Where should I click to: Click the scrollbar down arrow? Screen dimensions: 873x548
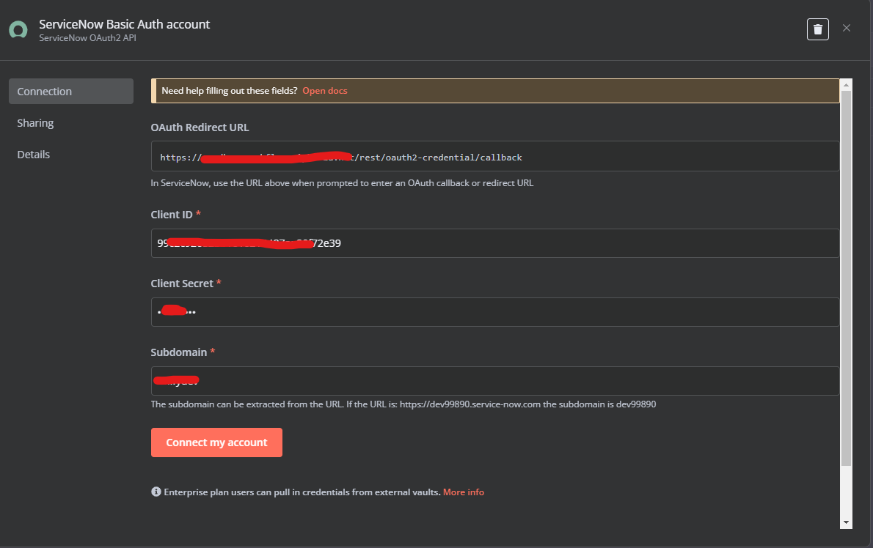click(847, 522)
